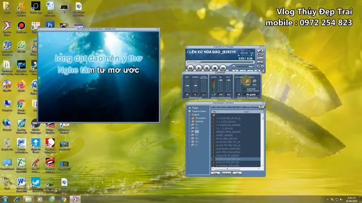
Task: Click the folder path field in Karaoke Library
Action: coord(234,107)
